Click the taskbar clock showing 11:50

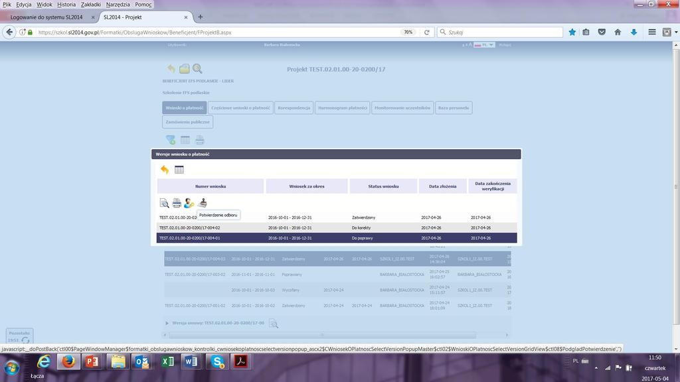[655, 357]
